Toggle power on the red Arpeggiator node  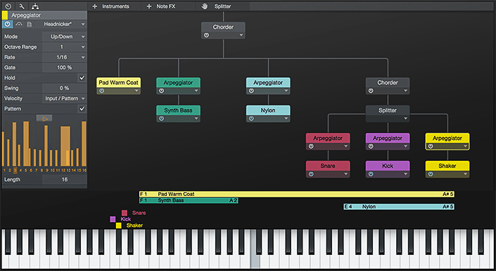pyautogui.click(x=311, y=147)
